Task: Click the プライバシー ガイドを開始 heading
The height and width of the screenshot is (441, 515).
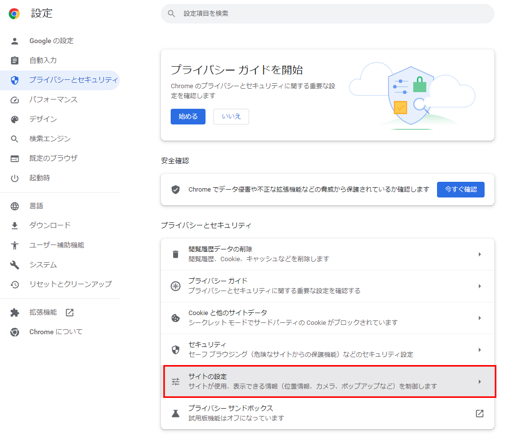Action: click(x=236, y=70)
